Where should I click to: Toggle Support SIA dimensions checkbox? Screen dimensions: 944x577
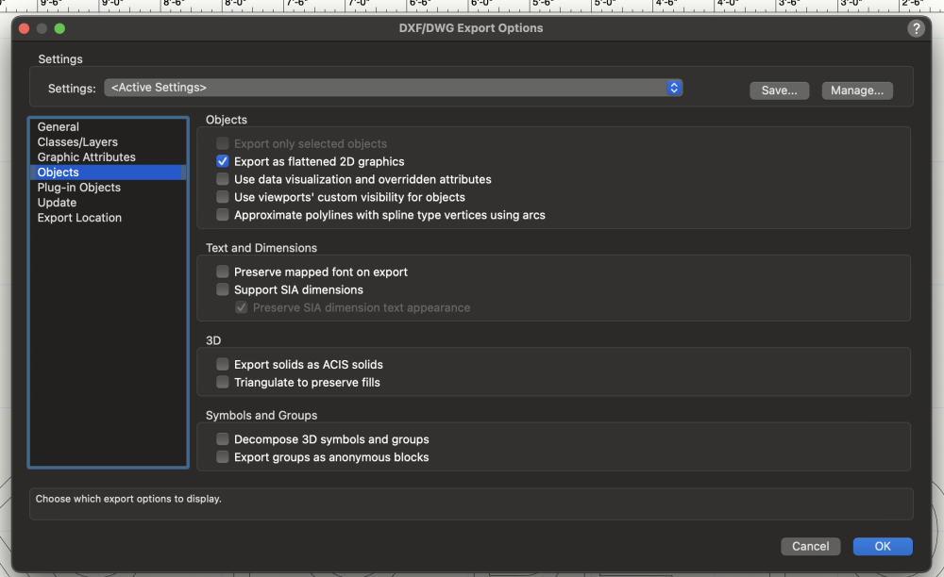pyautogui.click(x=223, y=289)
